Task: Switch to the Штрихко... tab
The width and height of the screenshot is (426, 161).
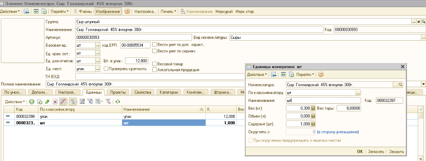Action: pos(223,92)
